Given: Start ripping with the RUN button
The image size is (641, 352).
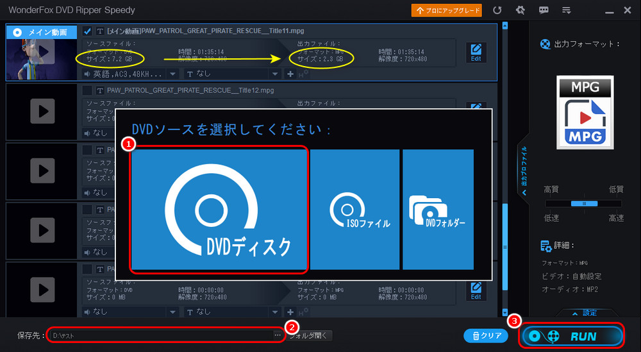Looking at the screenshot, I should click(572, 336).
